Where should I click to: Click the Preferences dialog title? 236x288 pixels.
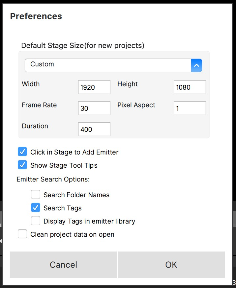click(36, 16)
